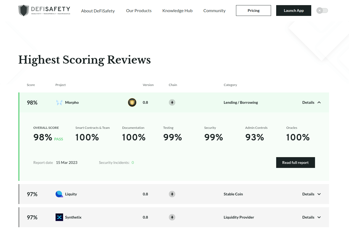Click the Testing 99% score value

pyautogui.click(x=173, y=137)
